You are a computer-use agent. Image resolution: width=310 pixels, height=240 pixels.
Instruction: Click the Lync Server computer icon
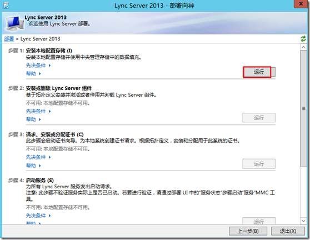[14, 23]
